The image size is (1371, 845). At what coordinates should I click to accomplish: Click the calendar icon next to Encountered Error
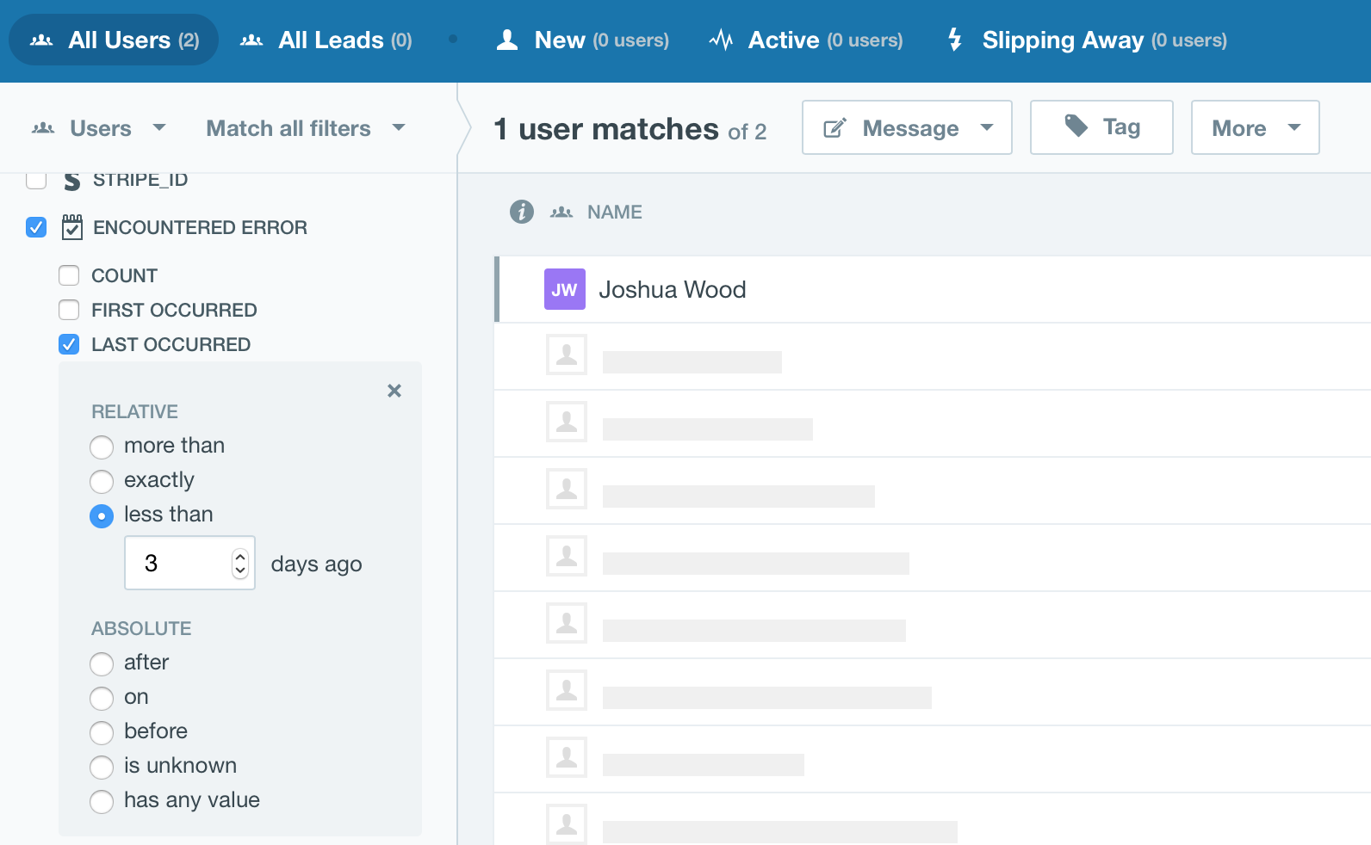pyautogui.click(x=72, y=227)
